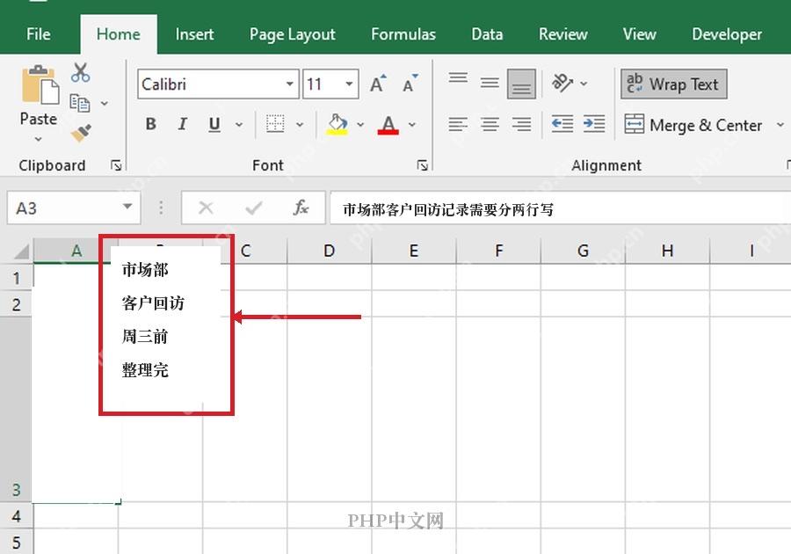
Task: Toggle Bold formatting
Action: coord(150,124)
